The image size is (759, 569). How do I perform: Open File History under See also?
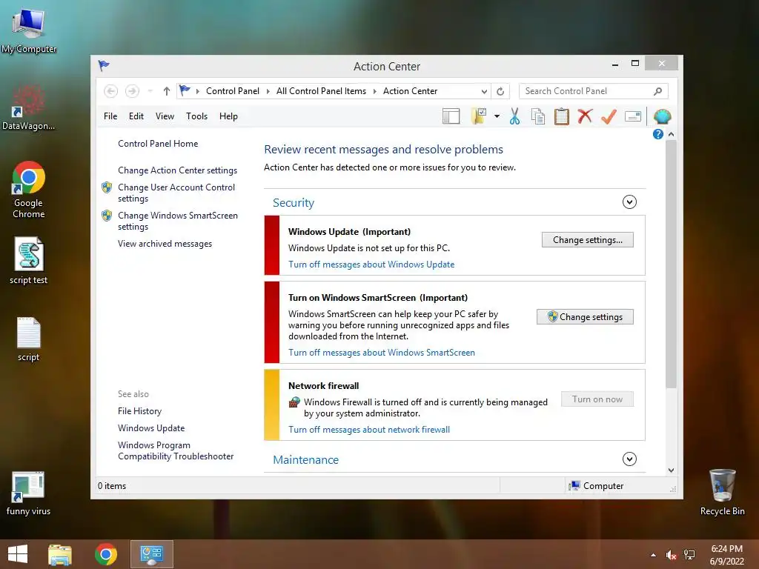tap(139, 411)
